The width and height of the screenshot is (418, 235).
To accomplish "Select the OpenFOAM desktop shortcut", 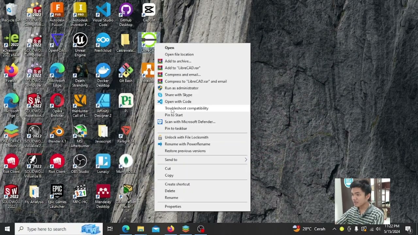I will point(57,43).
